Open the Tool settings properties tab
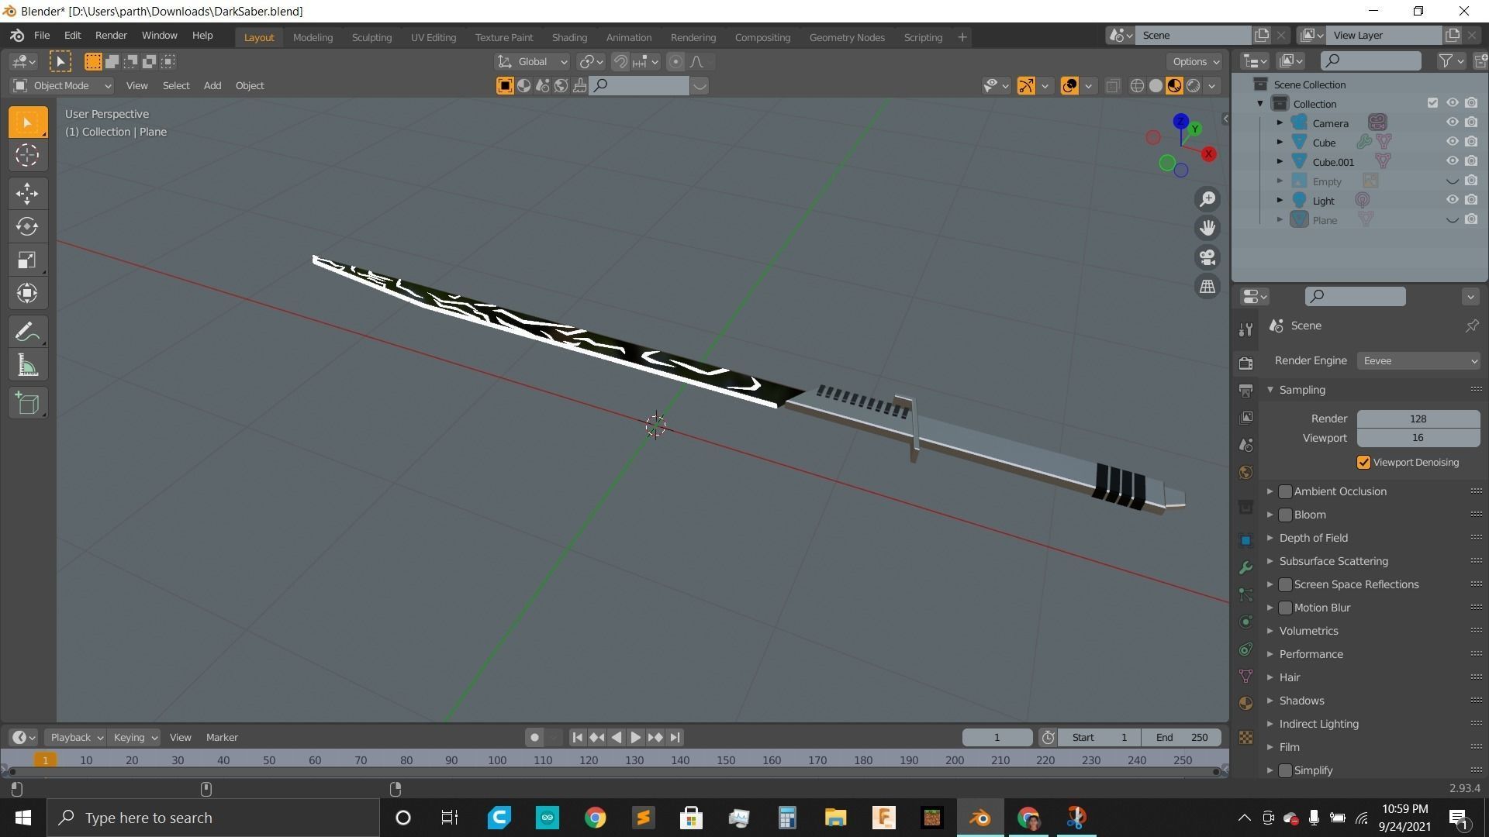This screenshot has width=1489, height=837. point(1245,329)
